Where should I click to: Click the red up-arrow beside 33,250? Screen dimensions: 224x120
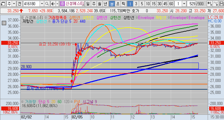pos(21,11)
